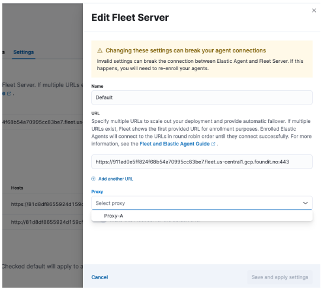Click the Edit Fleet Server heading
The width and height of the screenshot is (324, 291).
(x=130, y=17)
